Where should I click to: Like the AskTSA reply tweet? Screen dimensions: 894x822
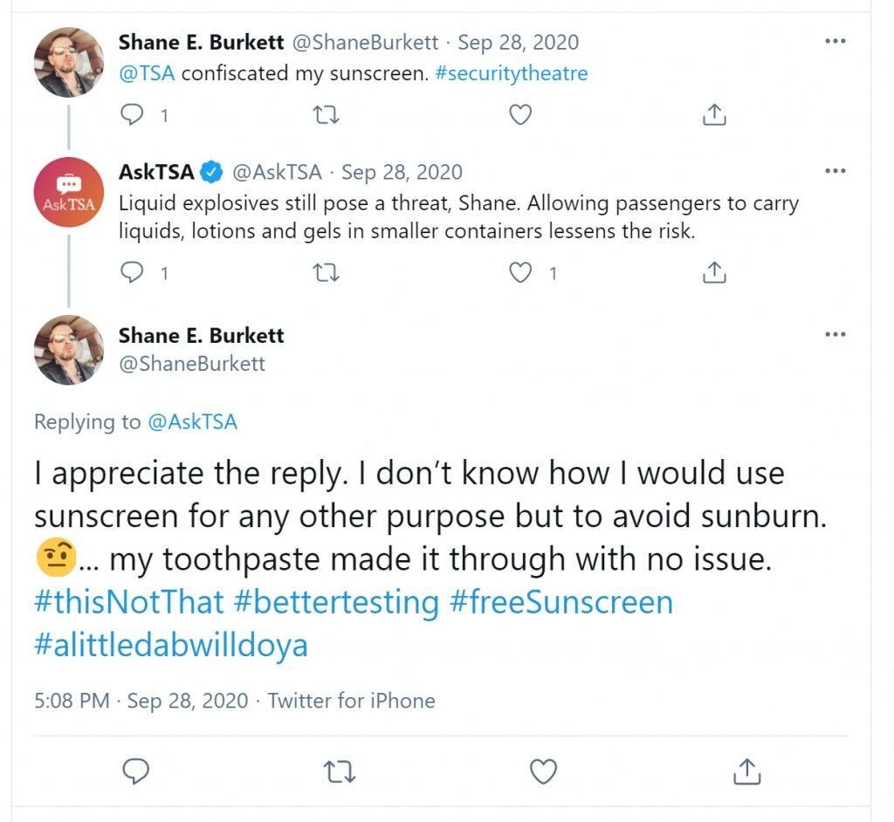point(520,272)
